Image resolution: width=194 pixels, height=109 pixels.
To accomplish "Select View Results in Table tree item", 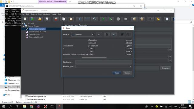I will (37, 31).
